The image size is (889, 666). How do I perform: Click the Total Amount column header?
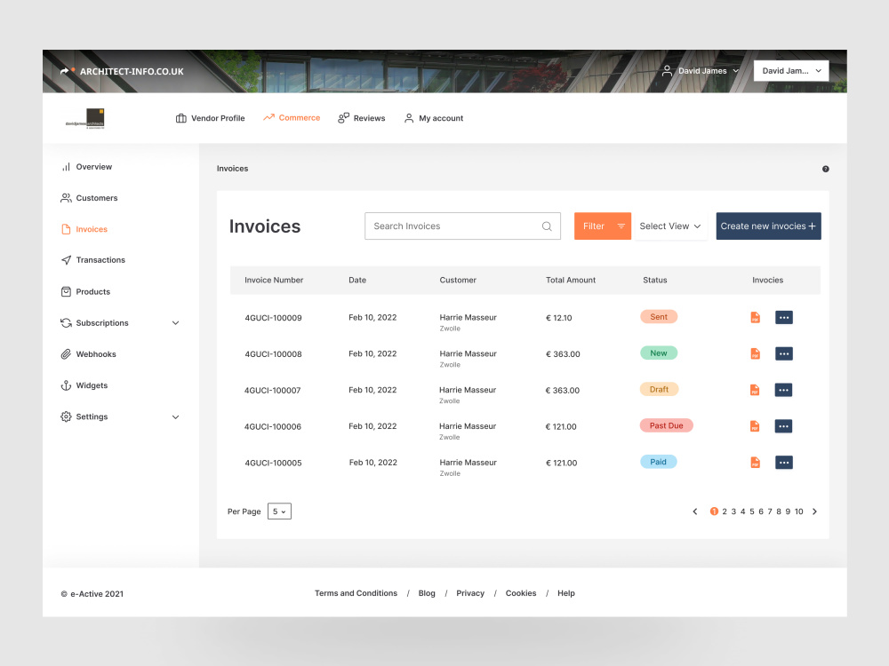point(571,280)
